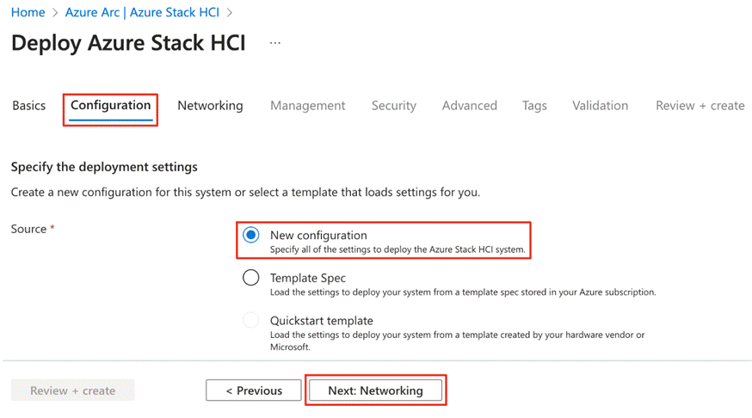
Task: Click the Next: Networking button
Action: pos(375,390)
